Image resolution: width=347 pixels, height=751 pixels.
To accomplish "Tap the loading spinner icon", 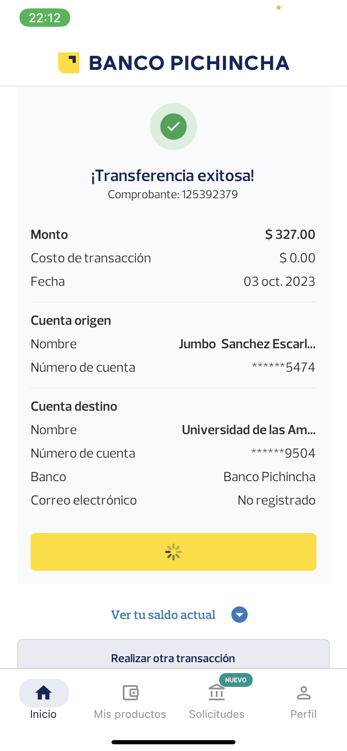I will tap(173, 552).
